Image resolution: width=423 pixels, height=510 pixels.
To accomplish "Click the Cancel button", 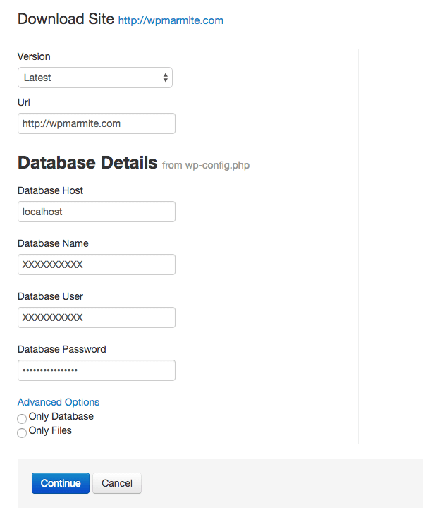I will pos(117,483).
